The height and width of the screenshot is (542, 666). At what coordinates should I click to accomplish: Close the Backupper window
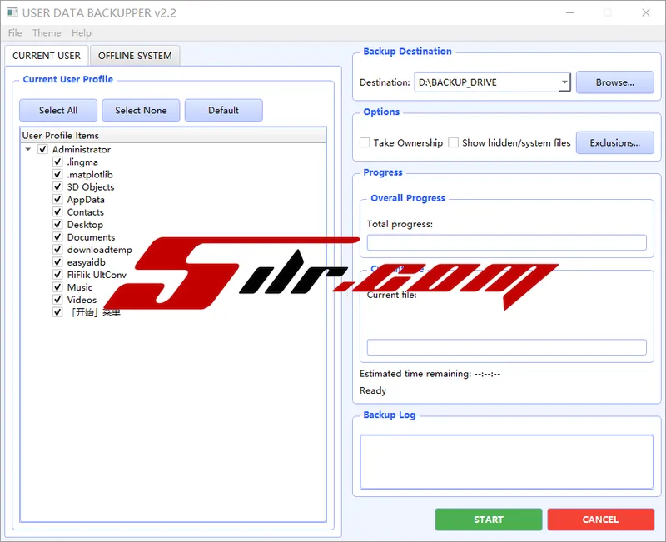646,12
